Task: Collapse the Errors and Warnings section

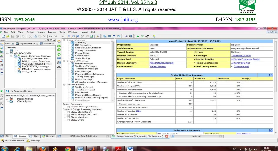Action: tap(64, 61)
